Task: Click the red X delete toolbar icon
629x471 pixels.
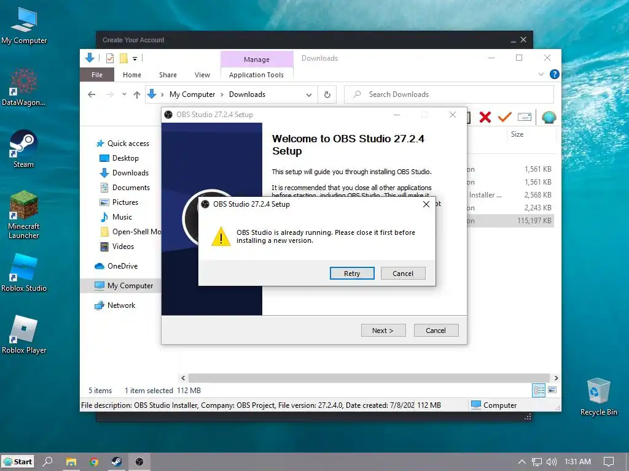Action: tap(485, 117)
